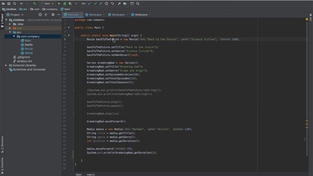Toggle the Favorites tool window side button

point(2,166)
